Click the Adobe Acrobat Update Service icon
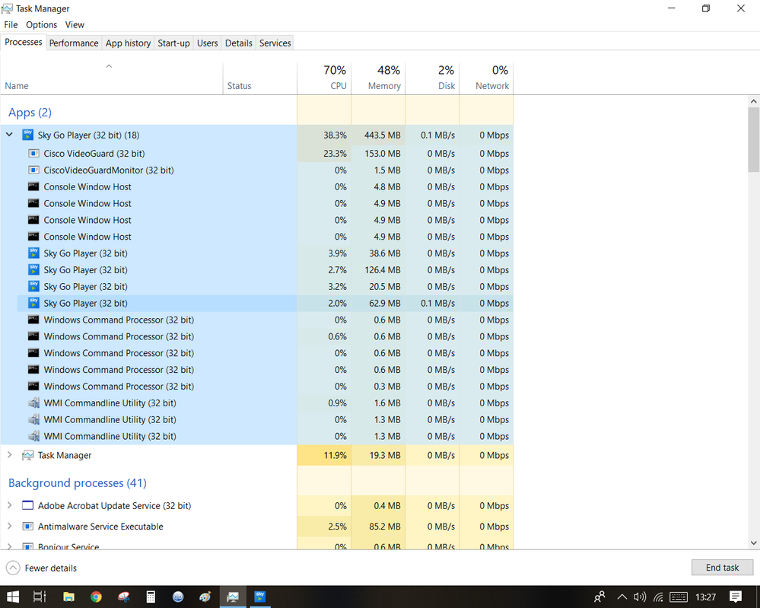 (27, 506)
